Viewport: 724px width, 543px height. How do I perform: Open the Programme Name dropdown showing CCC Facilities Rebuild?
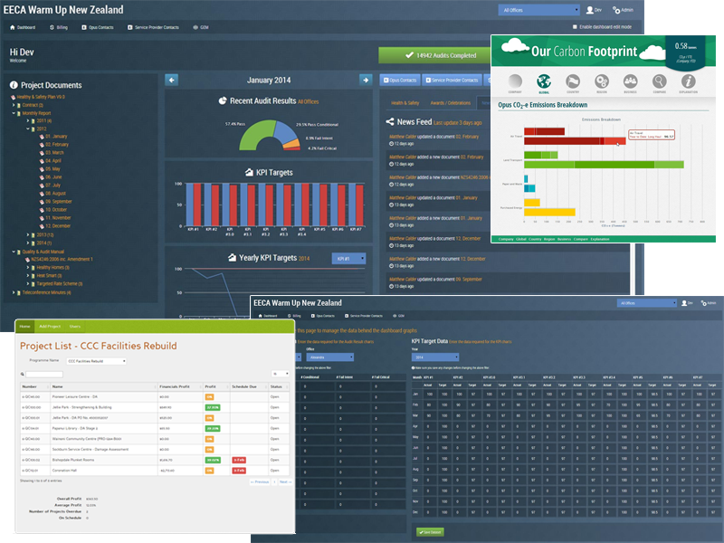96,361
